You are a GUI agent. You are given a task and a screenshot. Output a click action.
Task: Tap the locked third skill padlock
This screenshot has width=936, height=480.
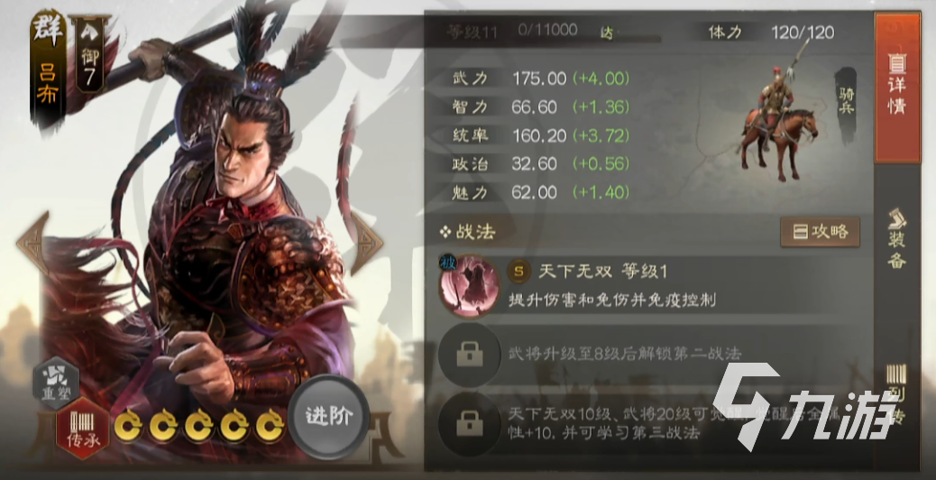[469, 424]
